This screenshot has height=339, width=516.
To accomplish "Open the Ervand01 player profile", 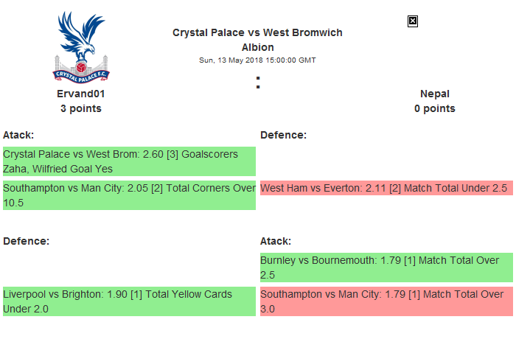I will (x=80, y=94).
